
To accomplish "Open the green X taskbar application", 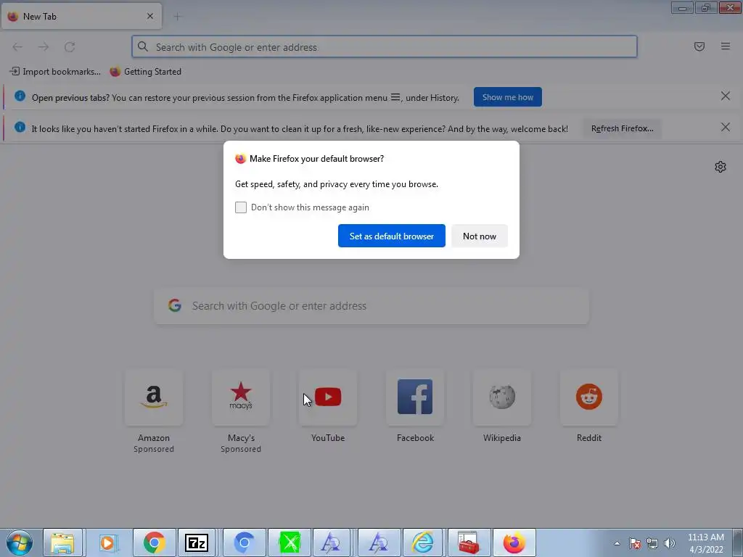I will 290,542.
